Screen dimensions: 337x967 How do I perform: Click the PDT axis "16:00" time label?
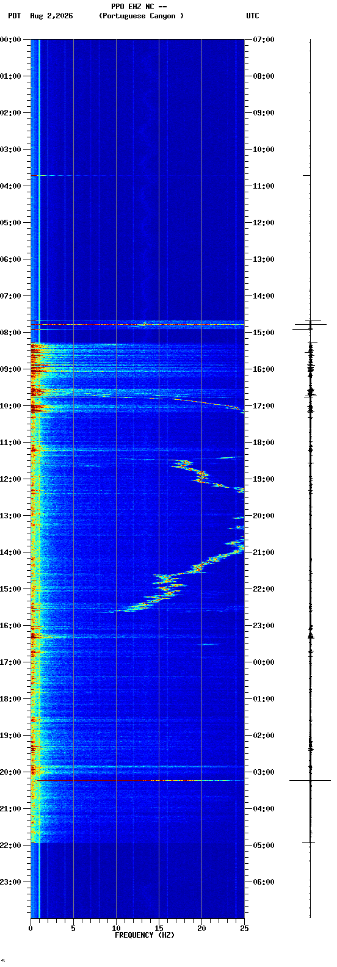click(x=11, y=626)
